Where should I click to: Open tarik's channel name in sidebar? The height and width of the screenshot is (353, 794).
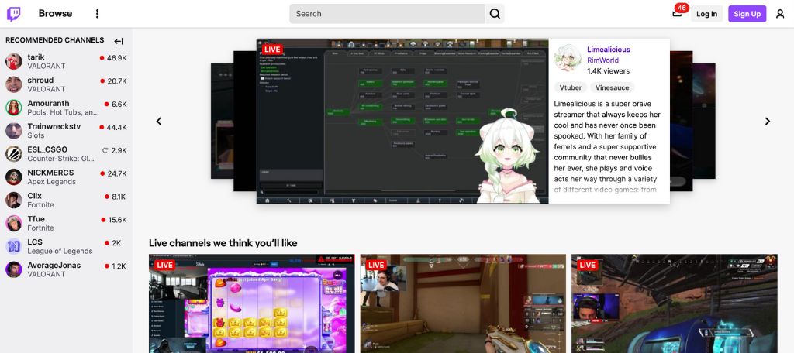(36, 57)
